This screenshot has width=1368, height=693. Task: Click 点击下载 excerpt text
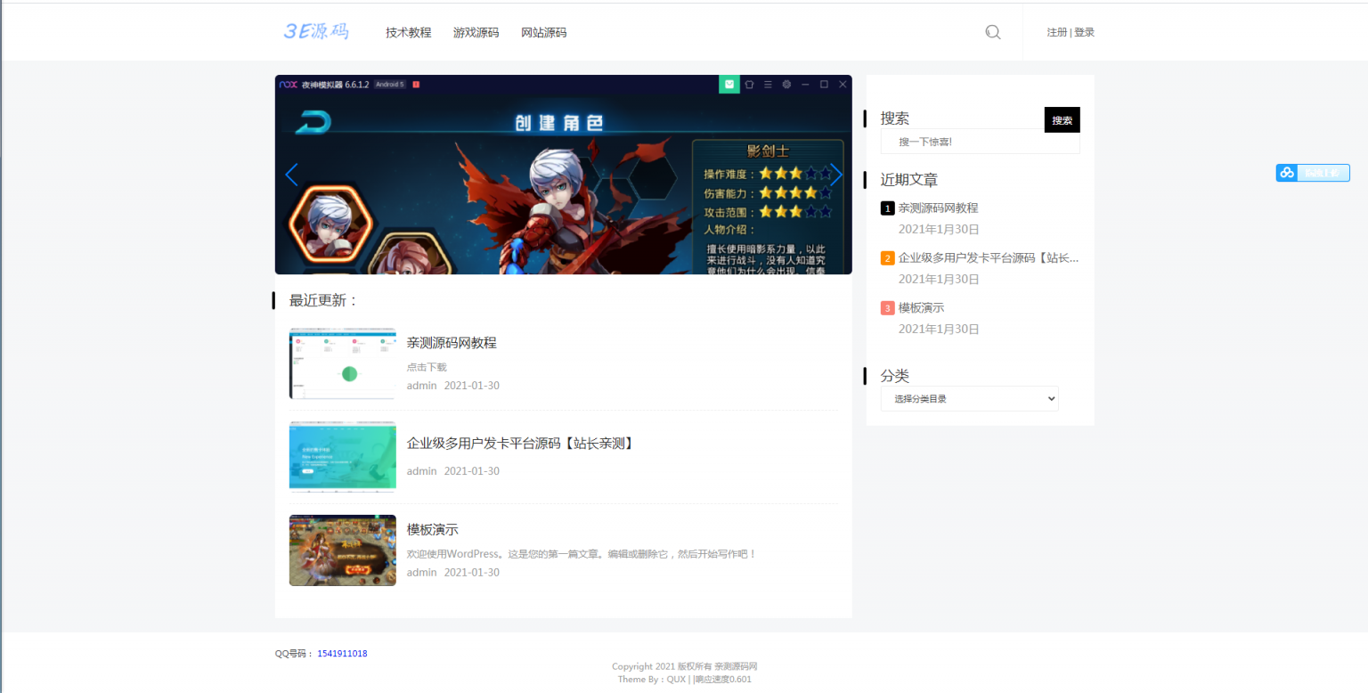[x=427, y=367]
